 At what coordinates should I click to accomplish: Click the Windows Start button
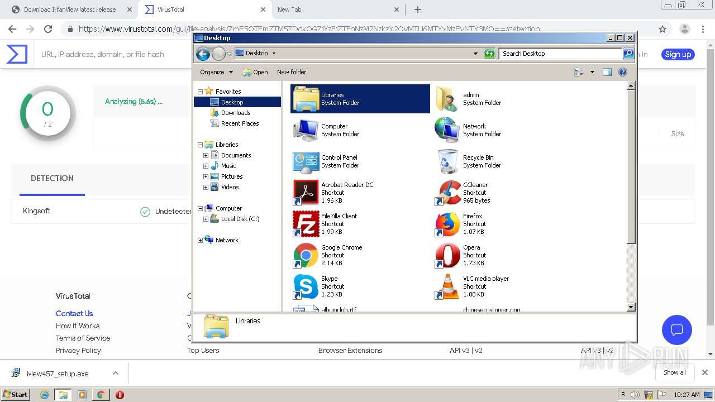click(x=16, y=395)
